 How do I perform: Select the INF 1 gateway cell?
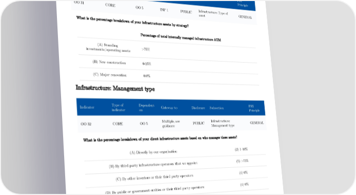164,10
